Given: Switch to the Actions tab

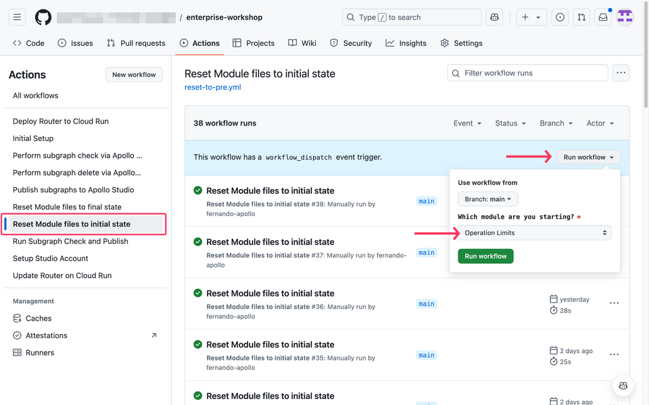Looking at the screenshot, I should coord(200,43).
